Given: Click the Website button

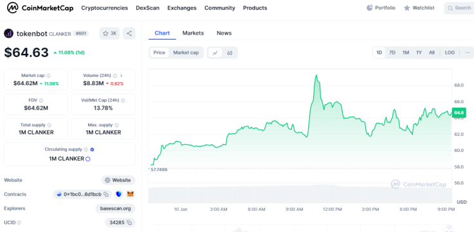Looking at the screenshot, I should point(118,180).
